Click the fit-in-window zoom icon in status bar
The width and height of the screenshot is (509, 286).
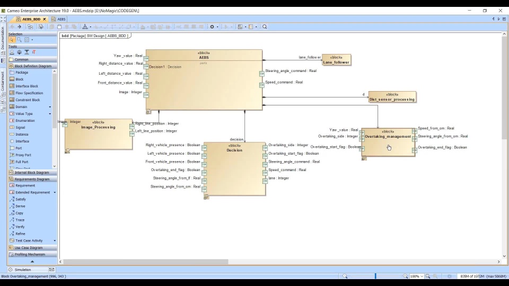coord(428,276)
